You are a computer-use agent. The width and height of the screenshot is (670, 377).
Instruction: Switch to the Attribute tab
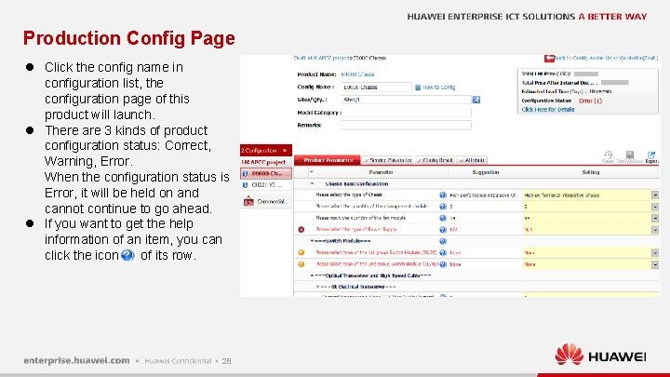[x=472, y=160]
